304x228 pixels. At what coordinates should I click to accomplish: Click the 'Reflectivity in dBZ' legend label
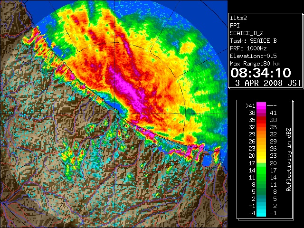[x=289, y=160]
